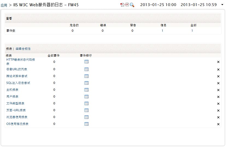Viewport: 226px width, 147px height.
Task: Click the 事件排行 column header
Action: click(x=86, y=55)
